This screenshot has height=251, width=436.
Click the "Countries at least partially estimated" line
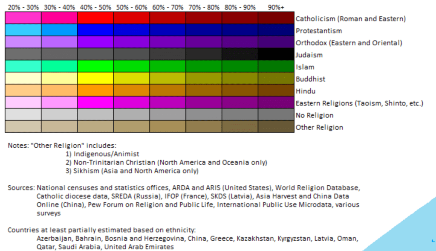[x=101, y=230]
